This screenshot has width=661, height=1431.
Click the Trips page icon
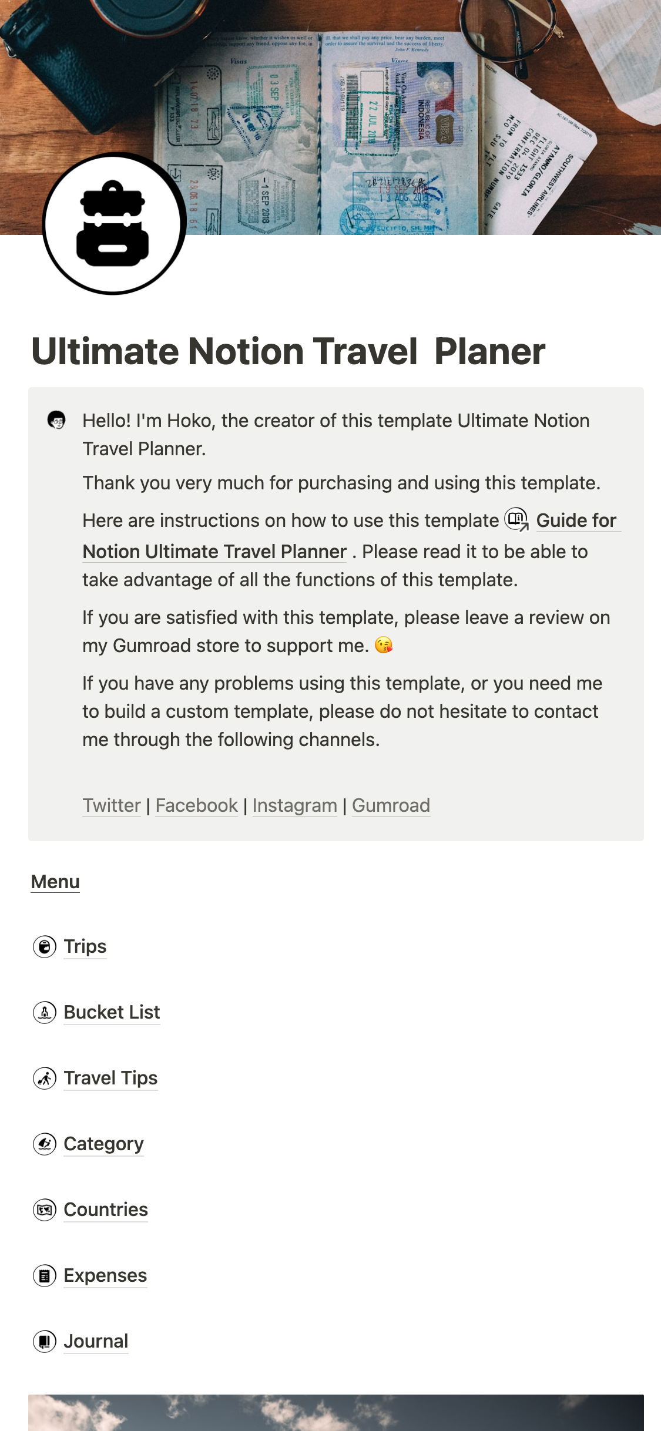click(45, 947)
